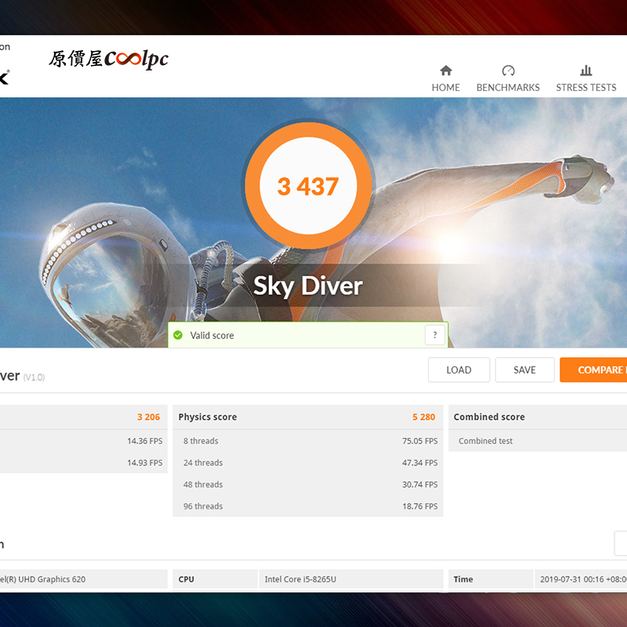This screenshot has height=627, width=627.
Task: Click the 96 threads row label
Action: 203,506
